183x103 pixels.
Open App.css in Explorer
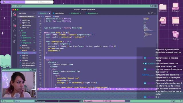point(25,45)
